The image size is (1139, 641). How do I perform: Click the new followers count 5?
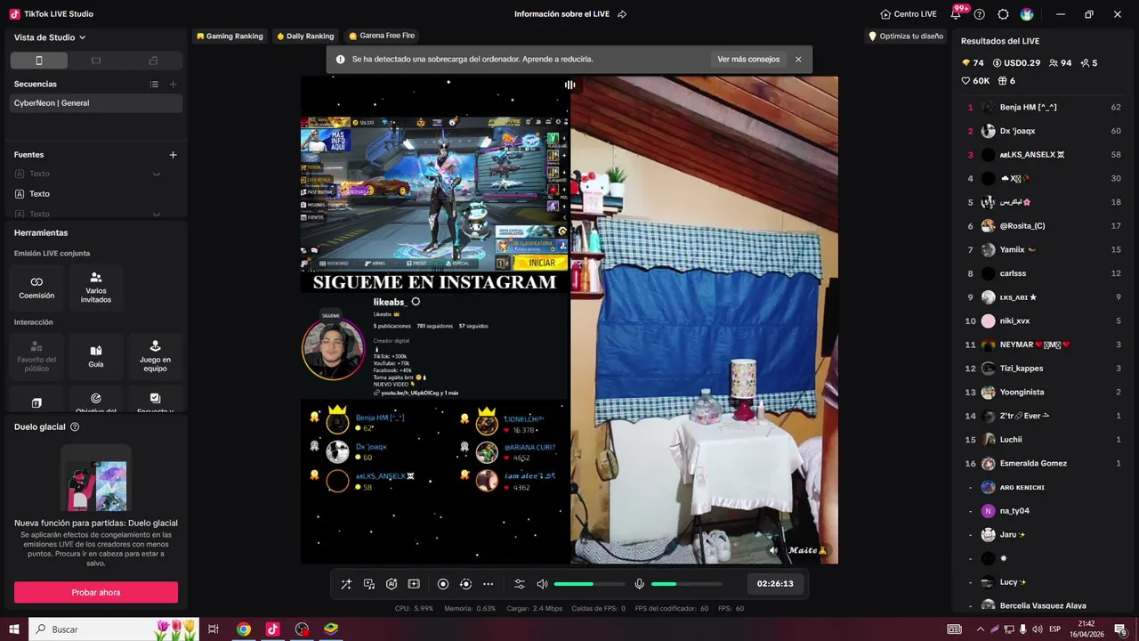[1088, 63]
